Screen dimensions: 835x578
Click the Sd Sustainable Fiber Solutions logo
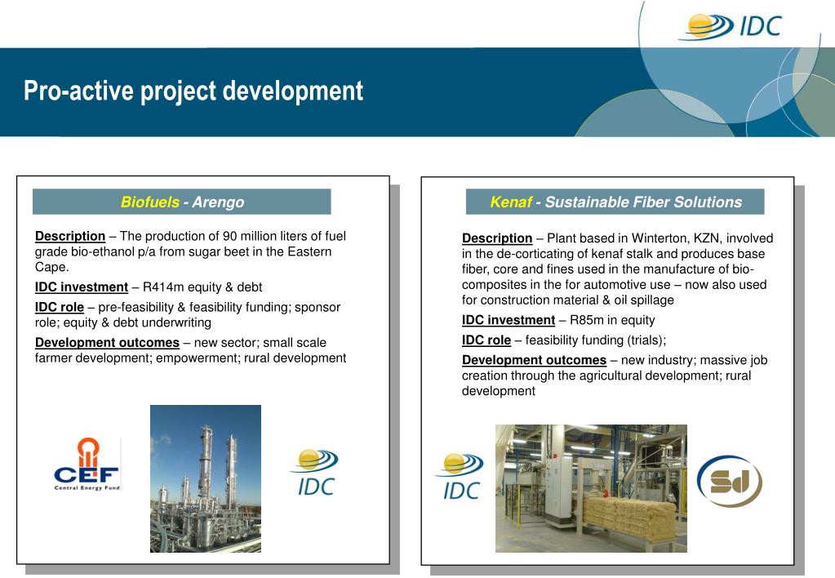730,481
